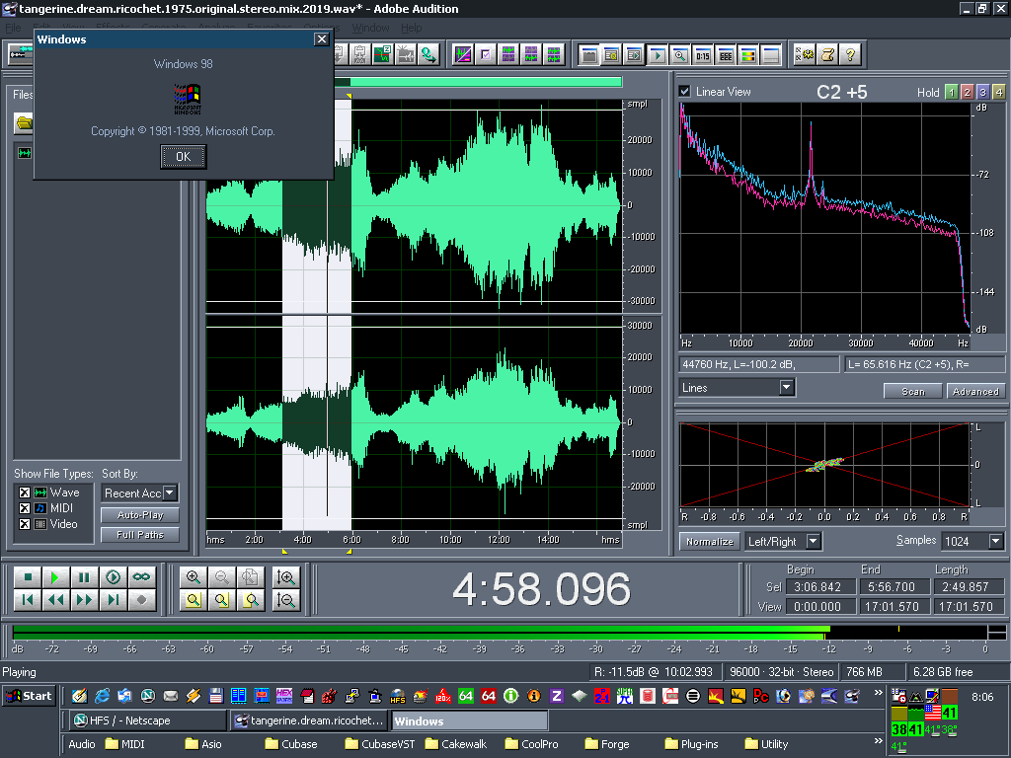This screenshot has width=1011, height=758.
Task: Click the Stop button in transport controls
Action: [28, 577]
